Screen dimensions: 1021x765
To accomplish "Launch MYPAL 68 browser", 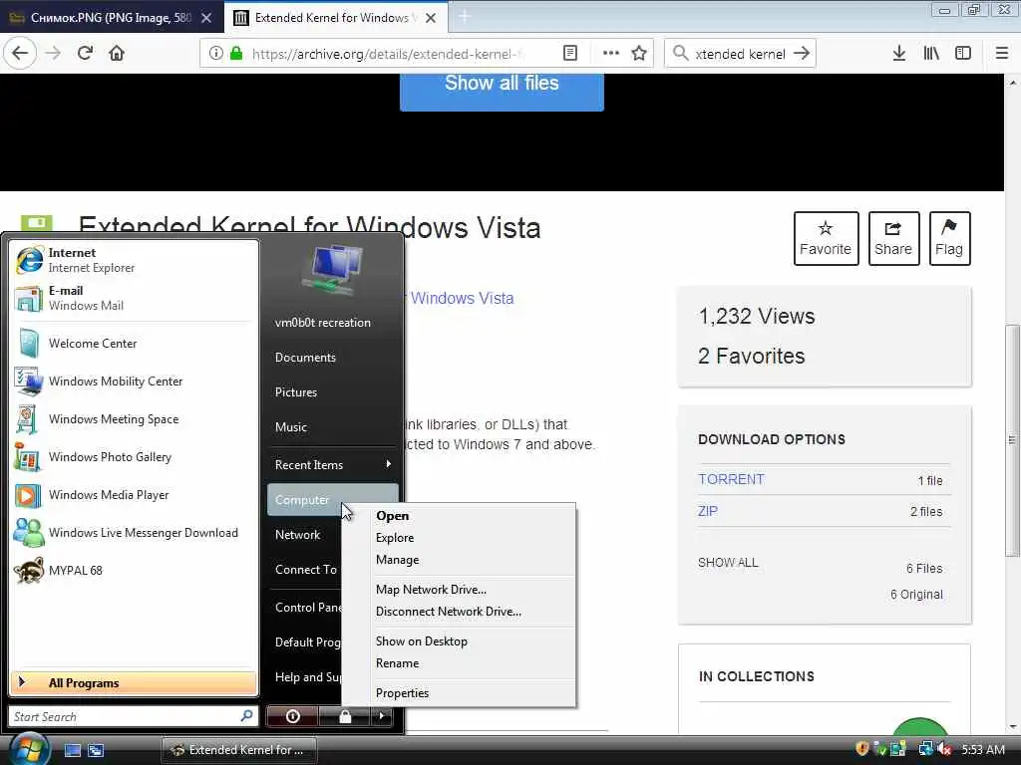I will (136, 570).
